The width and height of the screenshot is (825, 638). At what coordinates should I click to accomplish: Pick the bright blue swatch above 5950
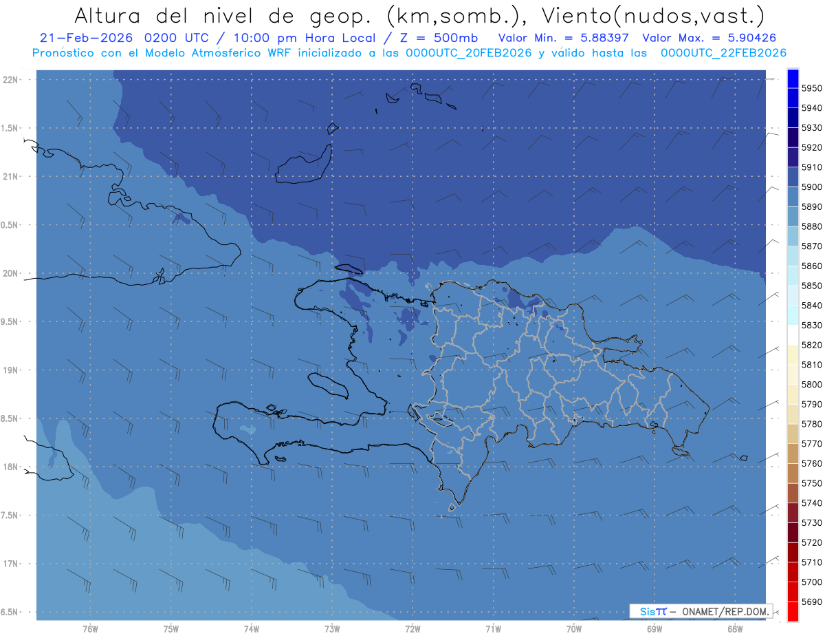pyautogui.click(x=793, y=78)
